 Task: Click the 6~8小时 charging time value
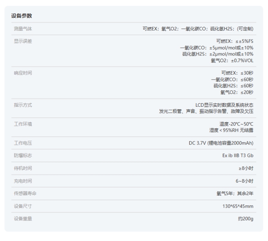[244, 181]
